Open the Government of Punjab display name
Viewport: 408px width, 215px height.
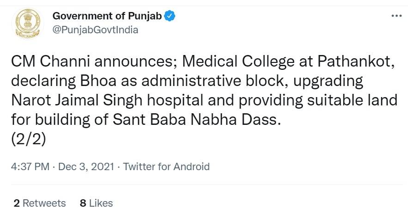click(107, 17)
